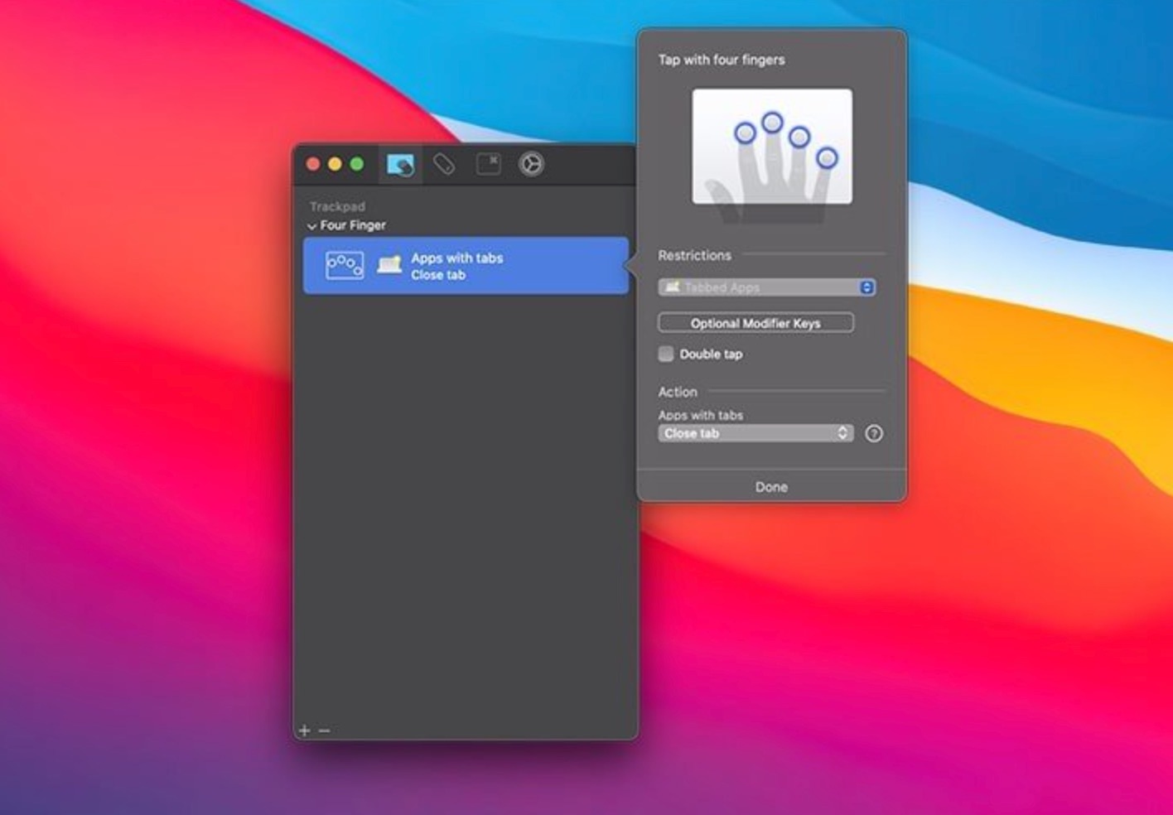Click the question mark help icon
Screen dimensions: 1173x815
click(873, 433)
